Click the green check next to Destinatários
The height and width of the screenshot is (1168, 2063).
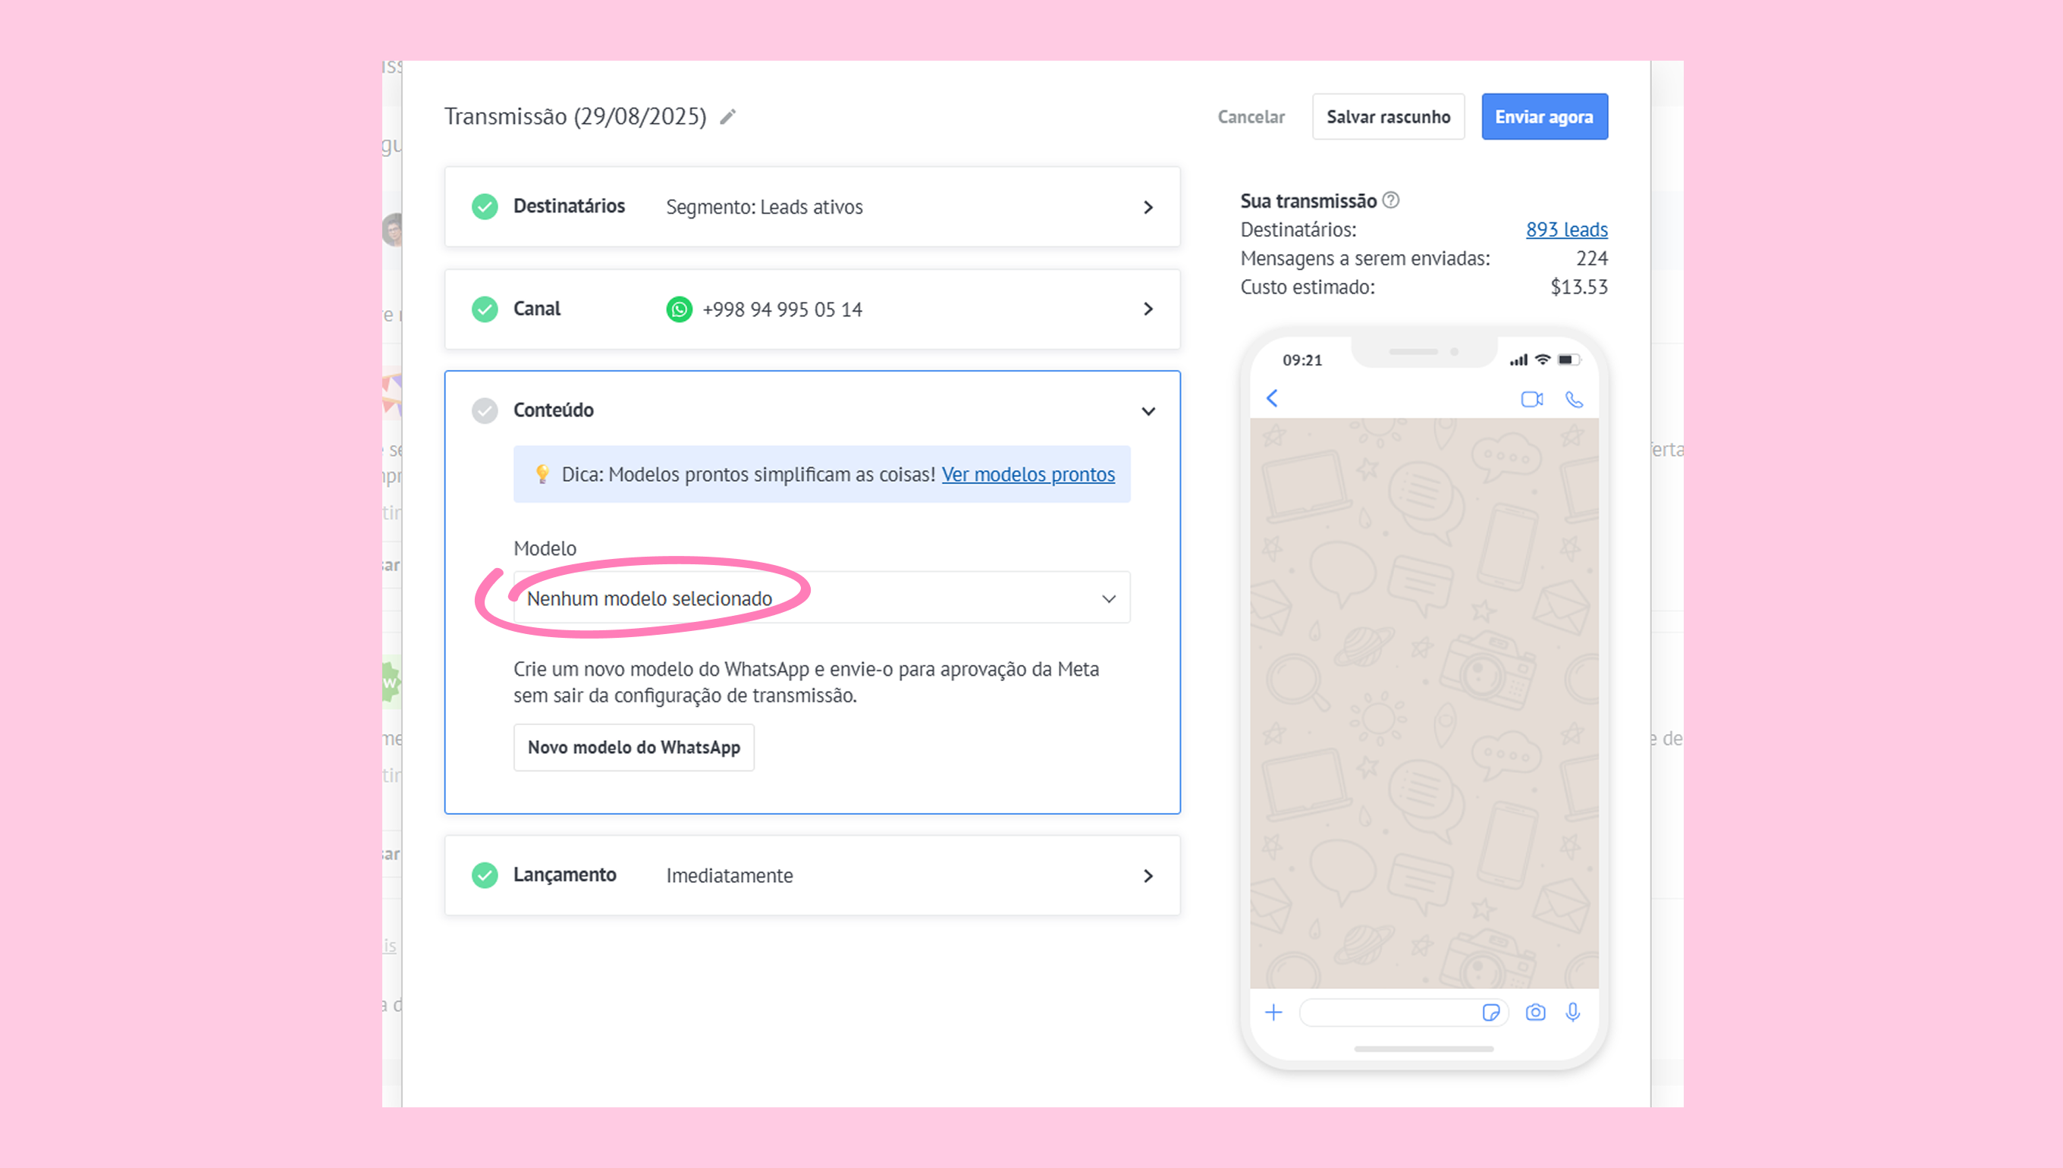pos(485,207)
